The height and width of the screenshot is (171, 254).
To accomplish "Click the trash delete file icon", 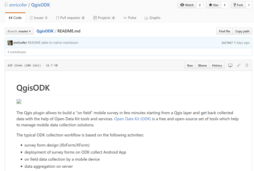I will (247, 65).
